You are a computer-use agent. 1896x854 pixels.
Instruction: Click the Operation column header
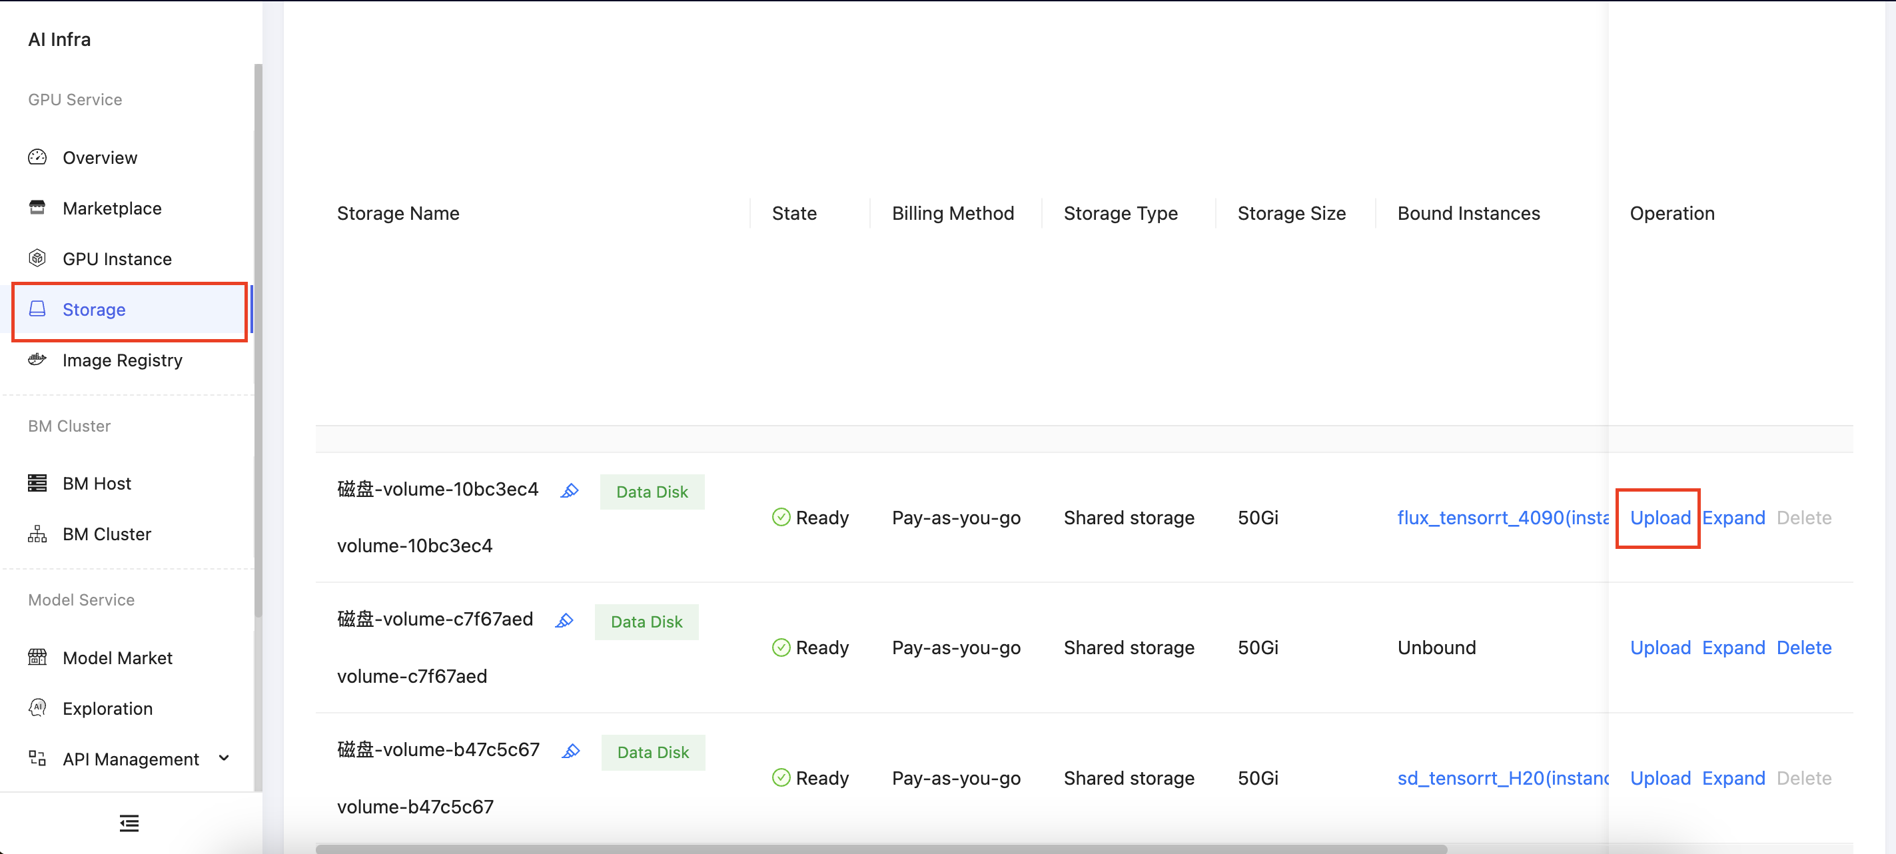click(1671, 213)
